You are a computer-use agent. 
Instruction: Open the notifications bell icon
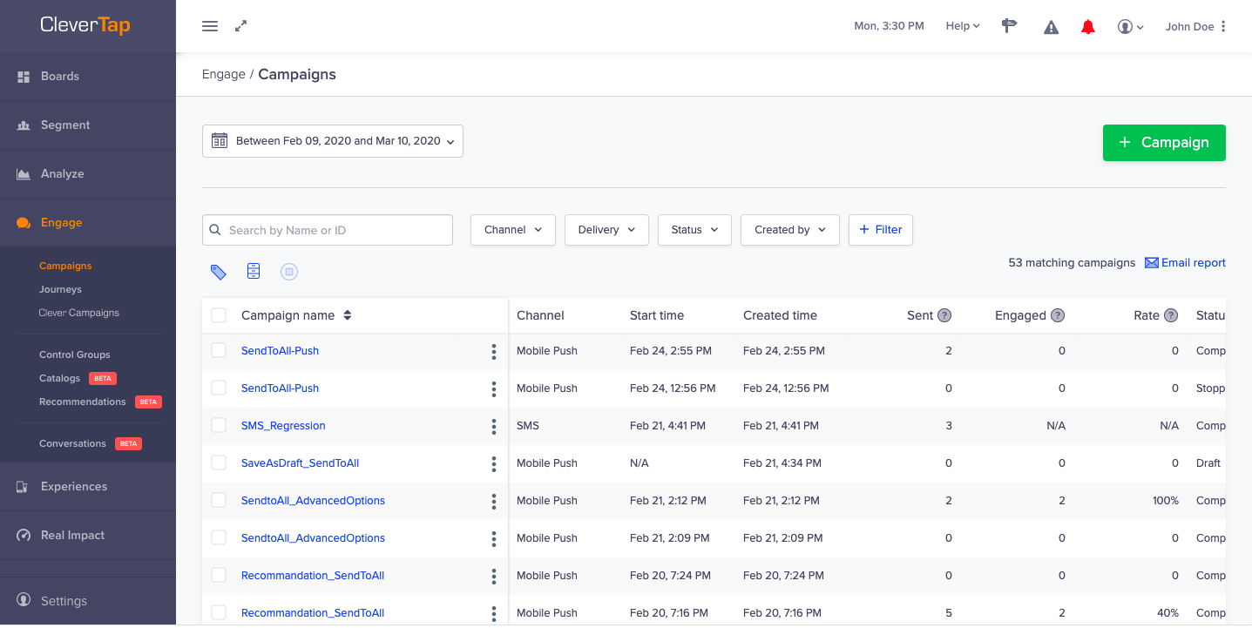(x=1087, y=26)
